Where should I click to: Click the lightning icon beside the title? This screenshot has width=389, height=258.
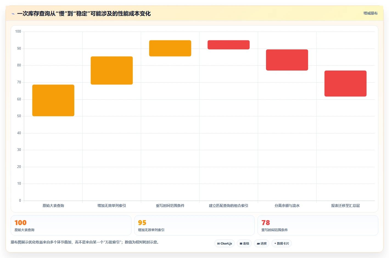13,14
